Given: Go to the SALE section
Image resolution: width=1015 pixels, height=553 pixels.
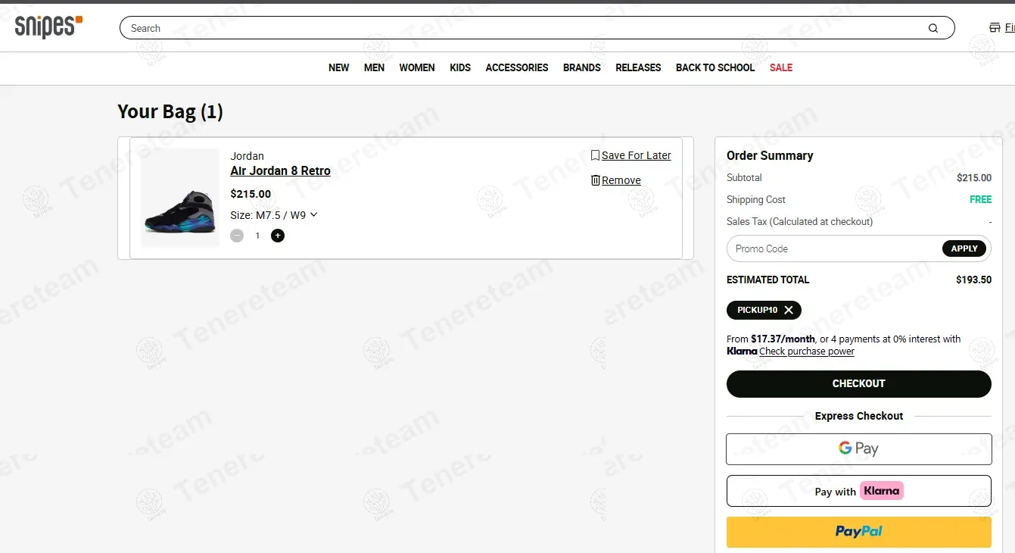Looking at the screenshot, I should 780,67.
